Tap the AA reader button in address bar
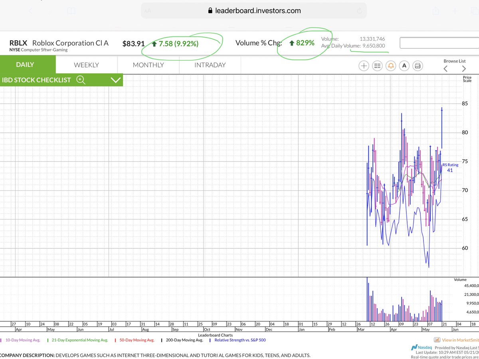The width and height of the screenshot is (479, 359). pos(148,11)
